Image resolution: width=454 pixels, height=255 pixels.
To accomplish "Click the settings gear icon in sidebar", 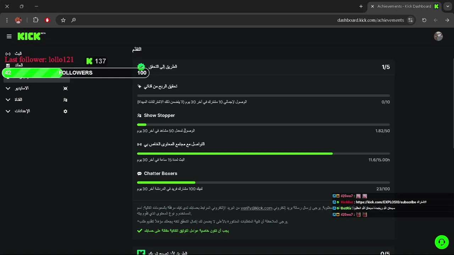I will click(x=65, y=111).
